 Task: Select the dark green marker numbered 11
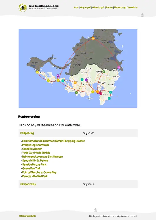[104, 72]
